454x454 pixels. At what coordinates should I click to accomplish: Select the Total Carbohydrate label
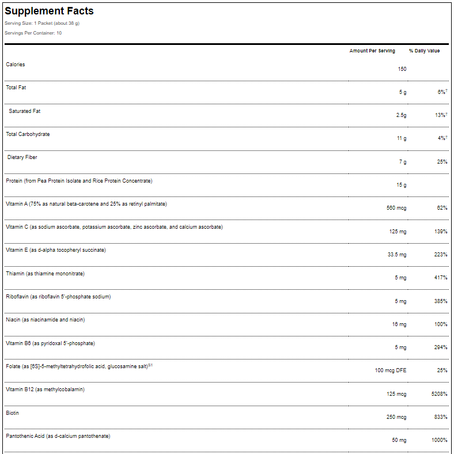pos(28,134)
